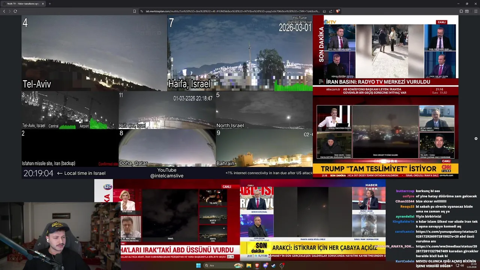This screenshot has width=480, height=270.
Task: Reload the Multi TV page
Action: coord(15,11)
